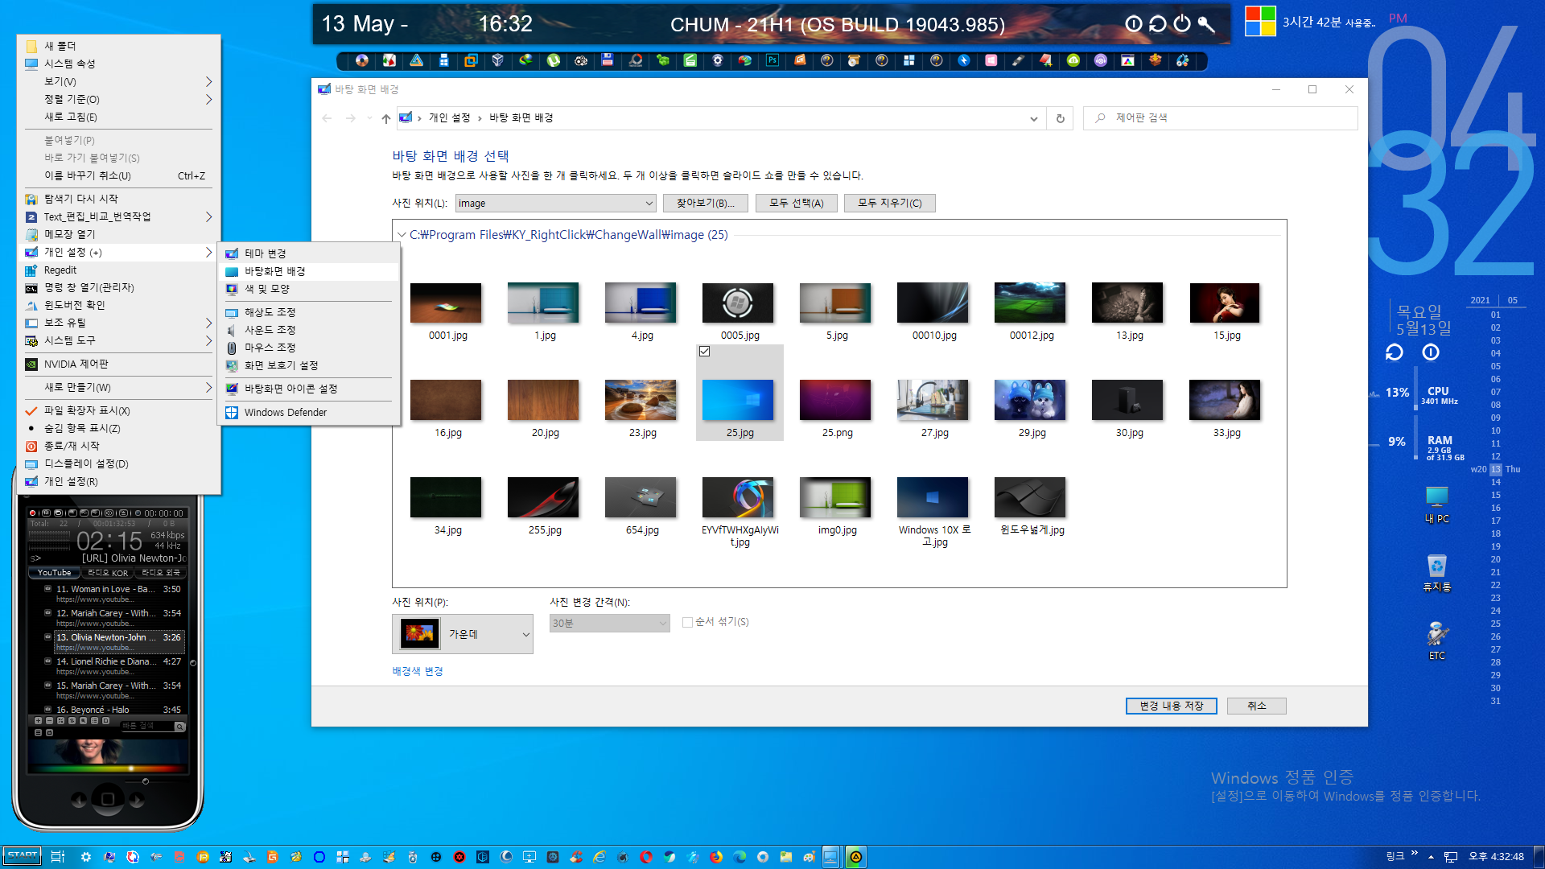Click refresh icon beside date widget
This screenshot has width=1545, height=869.
pos(1395,352)
